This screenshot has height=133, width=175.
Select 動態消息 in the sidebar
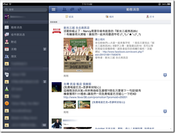(x=26, y=27)
